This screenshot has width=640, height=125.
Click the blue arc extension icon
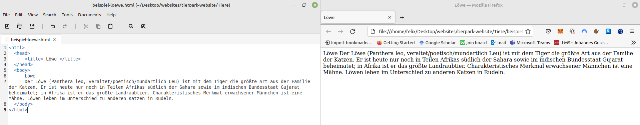(584, 31)
